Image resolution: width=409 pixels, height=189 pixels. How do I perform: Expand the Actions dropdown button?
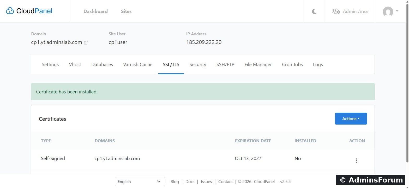point(351,119)
